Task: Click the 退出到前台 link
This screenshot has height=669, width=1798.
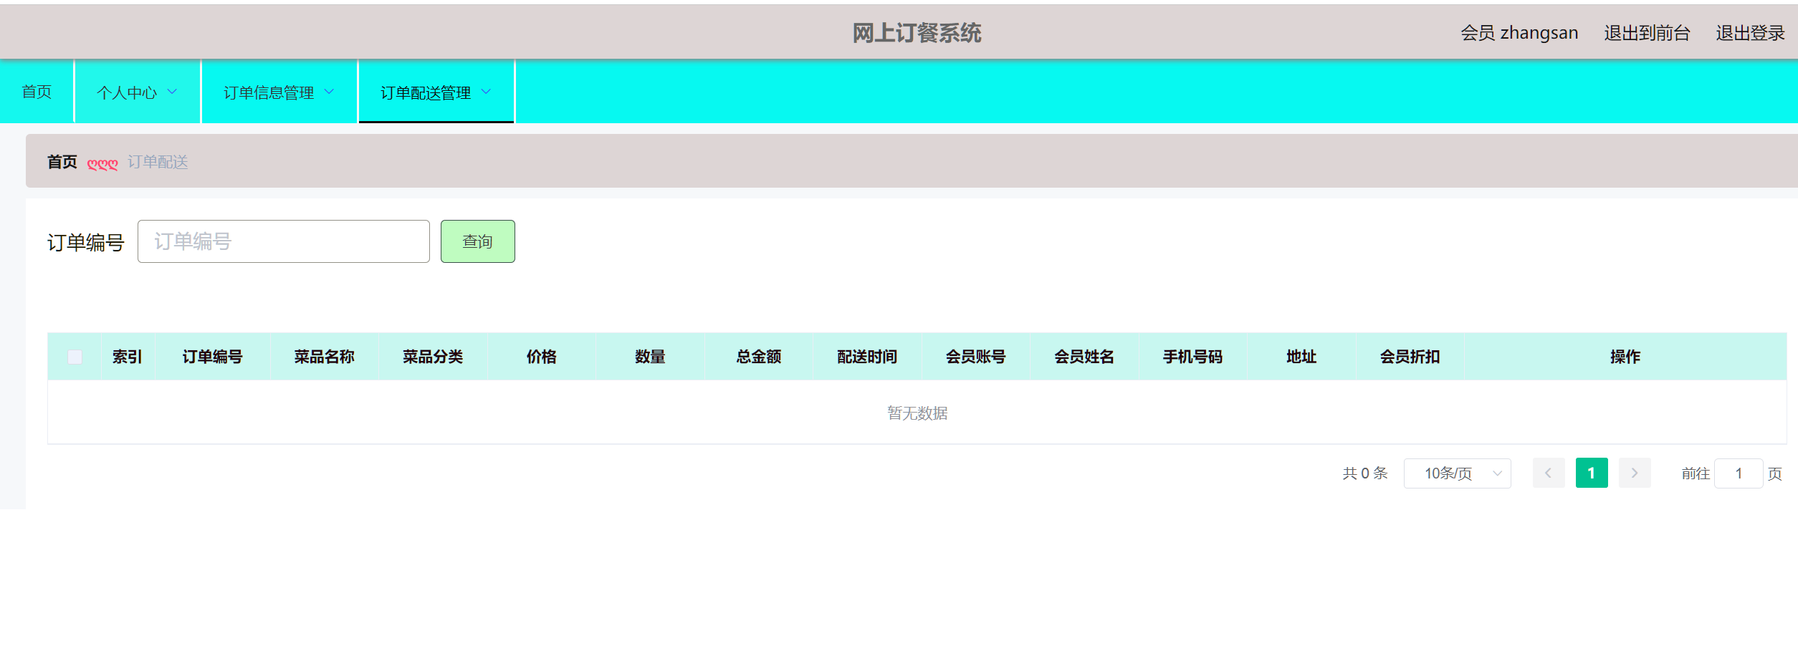Action: [1646, 33]
